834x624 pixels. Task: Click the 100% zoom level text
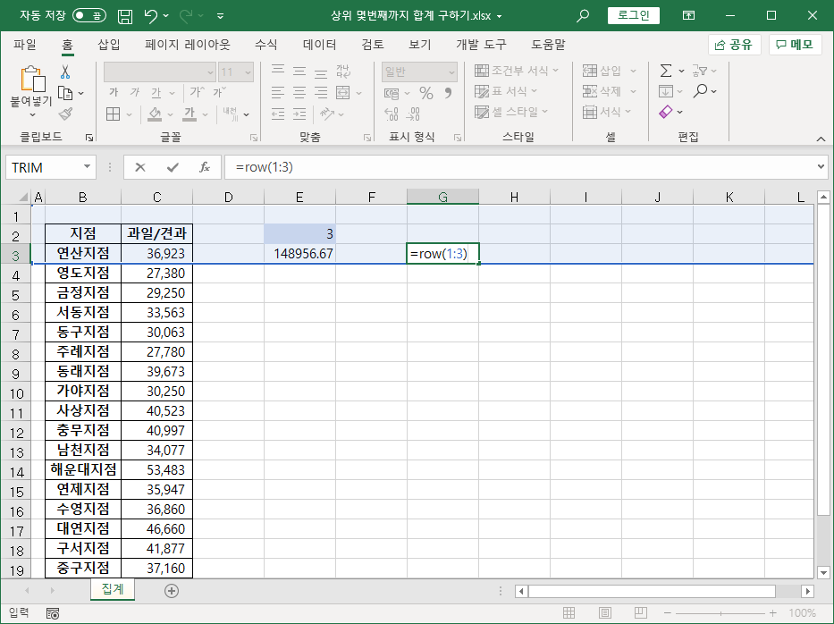pyautogui.click(x=802, y=613)
